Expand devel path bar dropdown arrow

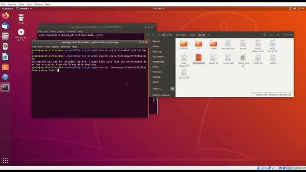208,35
